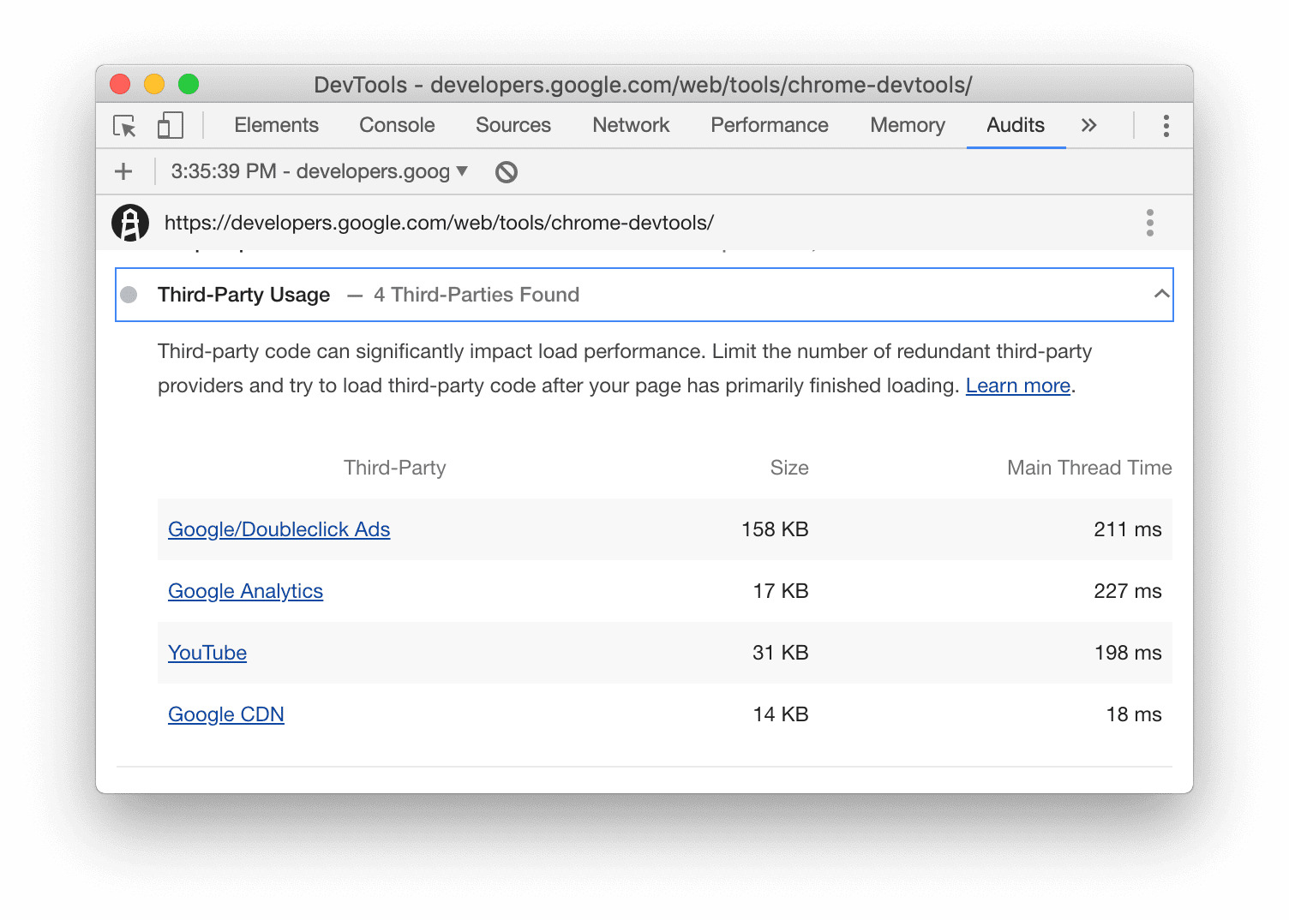The image size is (1289, 920).
Task: Click the audited page URL text
Action: (x=439, y=222)
